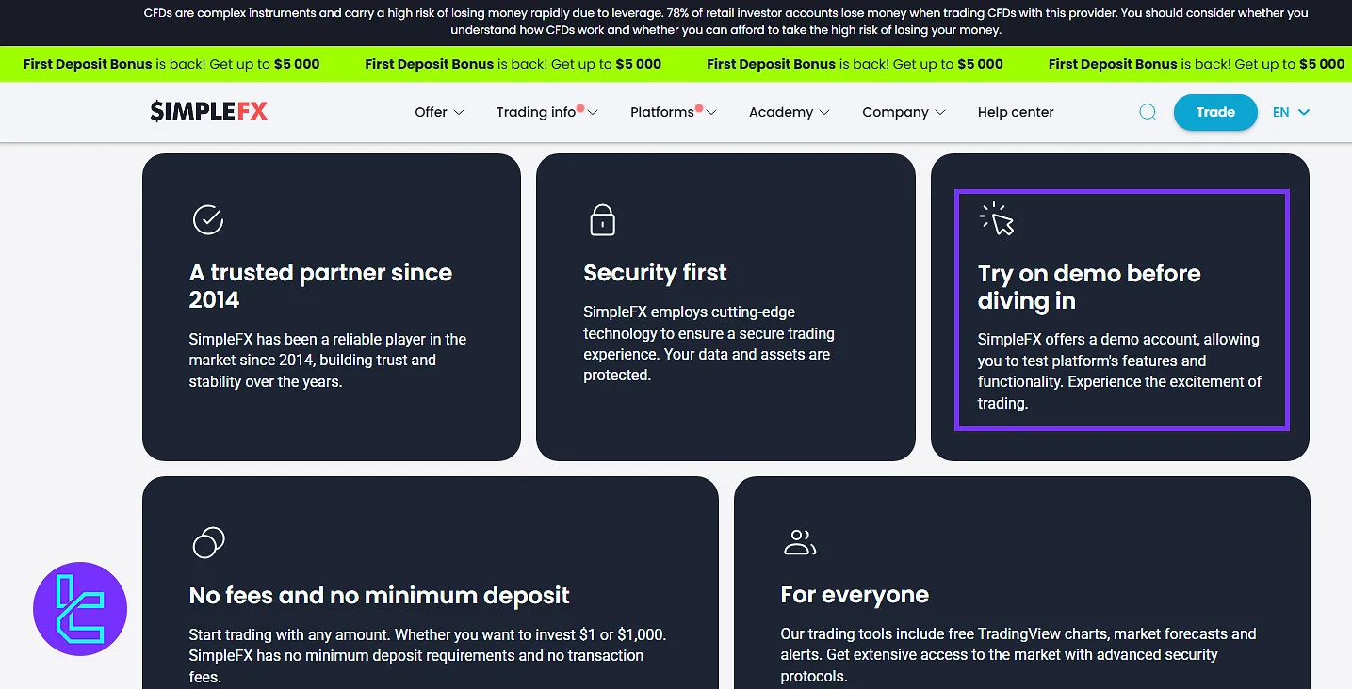Viewport: 1352px width, 689px height.
Task: Click the Security first card
Action: [x=725, y=308]
